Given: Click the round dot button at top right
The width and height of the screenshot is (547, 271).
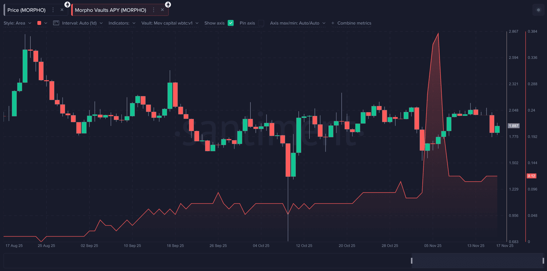Looking at the screenshot, I should 538,10.
